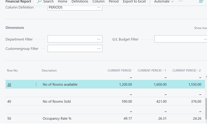Screen dimensions: 207x129
Task: Click the Home menu item
Action: click(x=62, y=1)
